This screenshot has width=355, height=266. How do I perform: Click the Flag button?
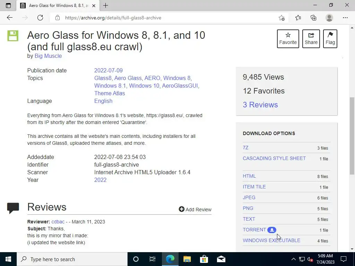point(330,39)
